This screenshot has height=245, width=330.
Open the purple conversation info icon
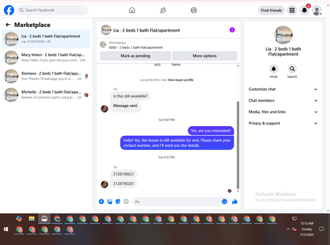[x=232, y=30]
